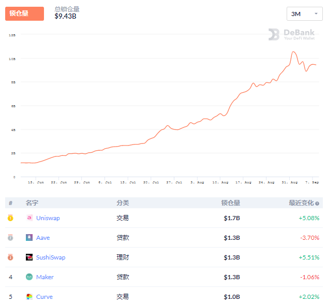Screen dimensions: 327x303
Task: Select the 锁仓量 orange tab button
Action: 24,13
